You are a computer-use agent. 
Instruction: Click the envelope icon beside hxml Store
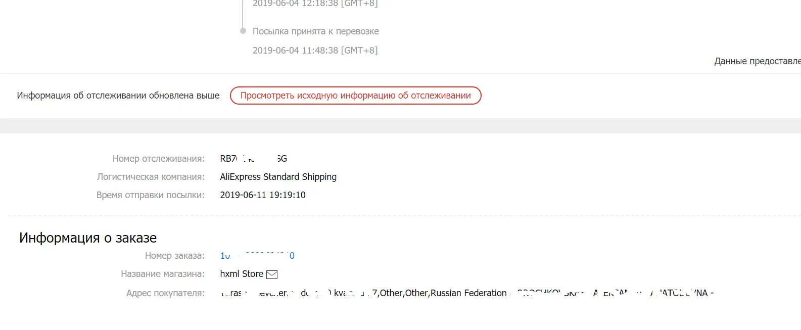272,274
